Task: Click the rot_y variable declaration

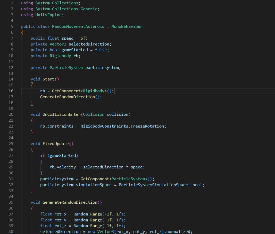Action: coord(60,220)
